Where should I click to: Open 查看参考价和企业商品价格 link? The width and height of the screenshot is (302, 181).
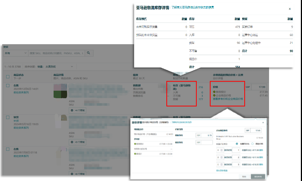[228, 99]
